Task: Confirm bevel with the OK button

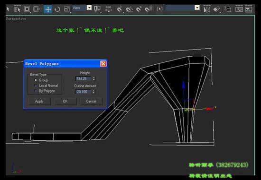Action: coord(65,101)
